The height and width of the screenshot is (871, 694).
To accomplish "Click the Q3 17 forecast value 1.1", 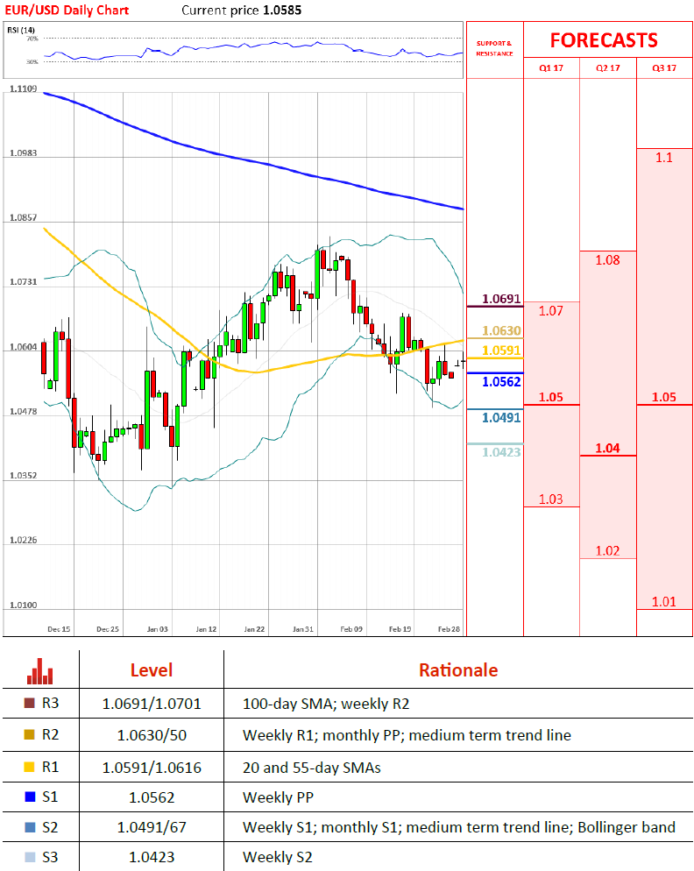I will click(x=664, y=158).
